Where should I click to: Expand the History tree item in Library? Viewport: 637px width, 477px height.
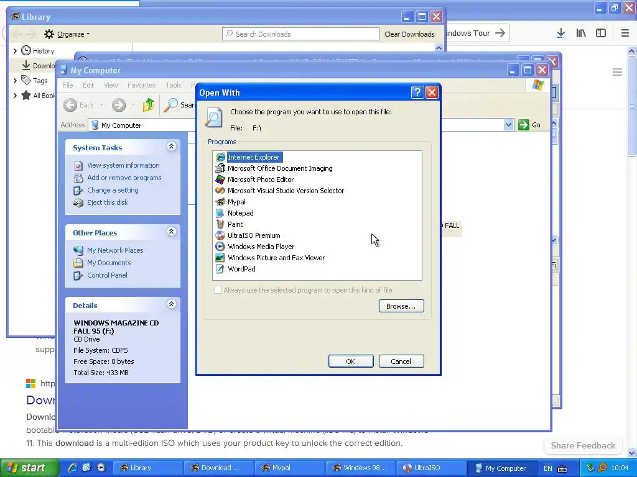click(x=15, y=51)
